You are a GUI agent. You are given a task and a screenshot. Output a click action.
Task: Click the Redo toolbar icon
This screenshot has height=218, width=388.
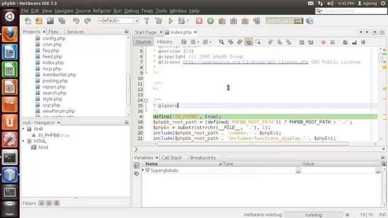coord(87,21)
